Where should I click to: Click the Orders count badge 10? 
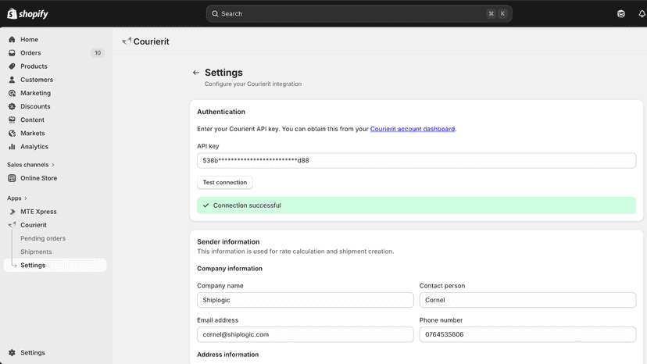click(x=98, y=53)
